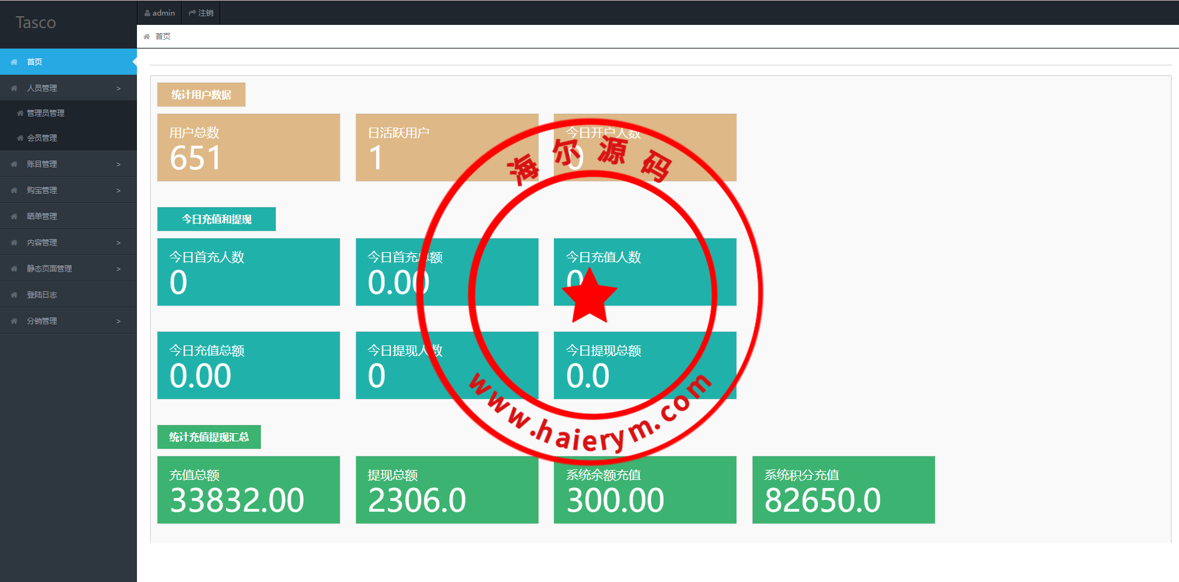
Task: Click the admin user icon
Action: pos(148,13)
